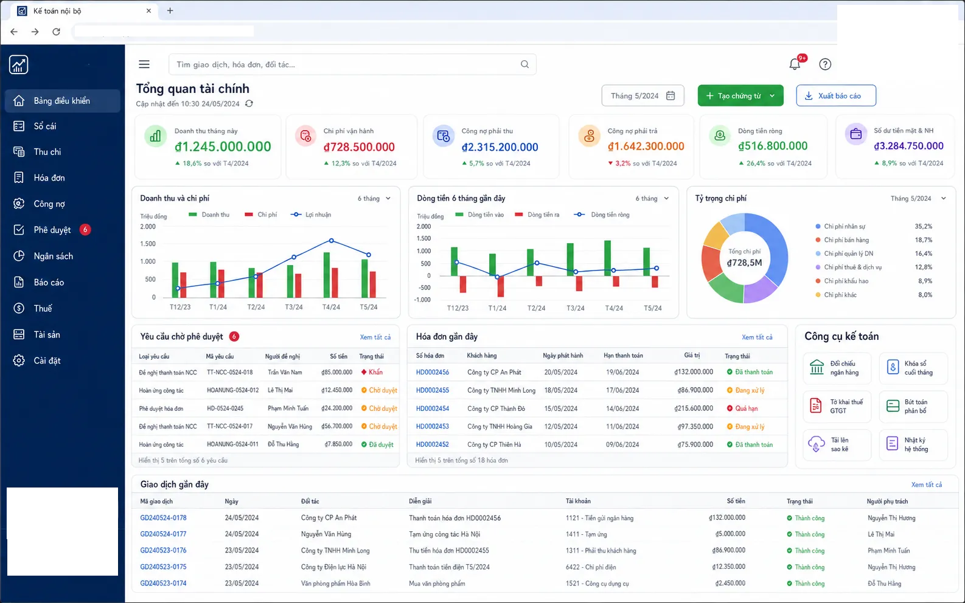Click amount ₫12.350.000 in transactions

730,567
